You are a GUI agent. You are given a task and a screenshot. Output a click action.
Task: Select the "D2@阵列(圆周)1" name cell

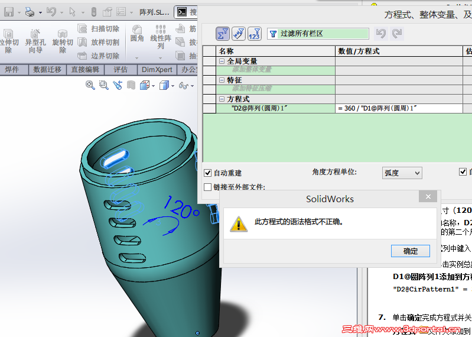pyautogui.click(x=275, y=108)
